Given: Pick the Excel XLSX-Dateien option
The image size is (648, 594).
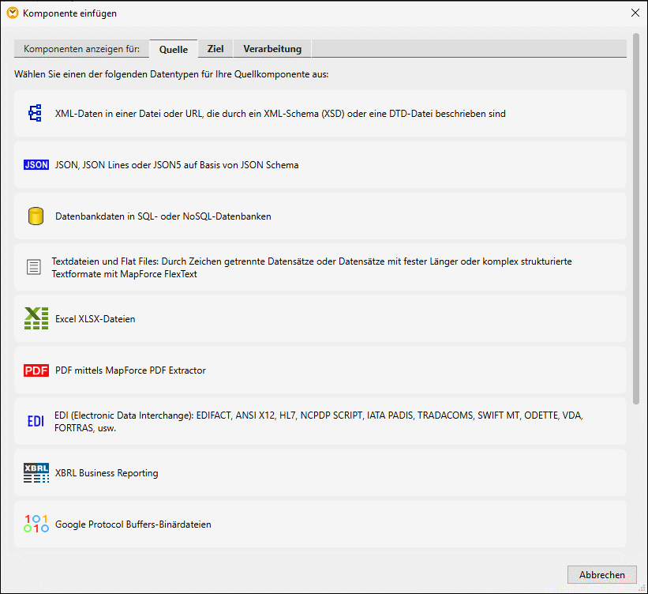Looking at the screenshot, I should (96, 319).
